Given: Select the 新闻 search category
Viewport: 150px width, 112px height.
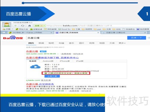Looking at the screenshot, I should coord(41,43).
